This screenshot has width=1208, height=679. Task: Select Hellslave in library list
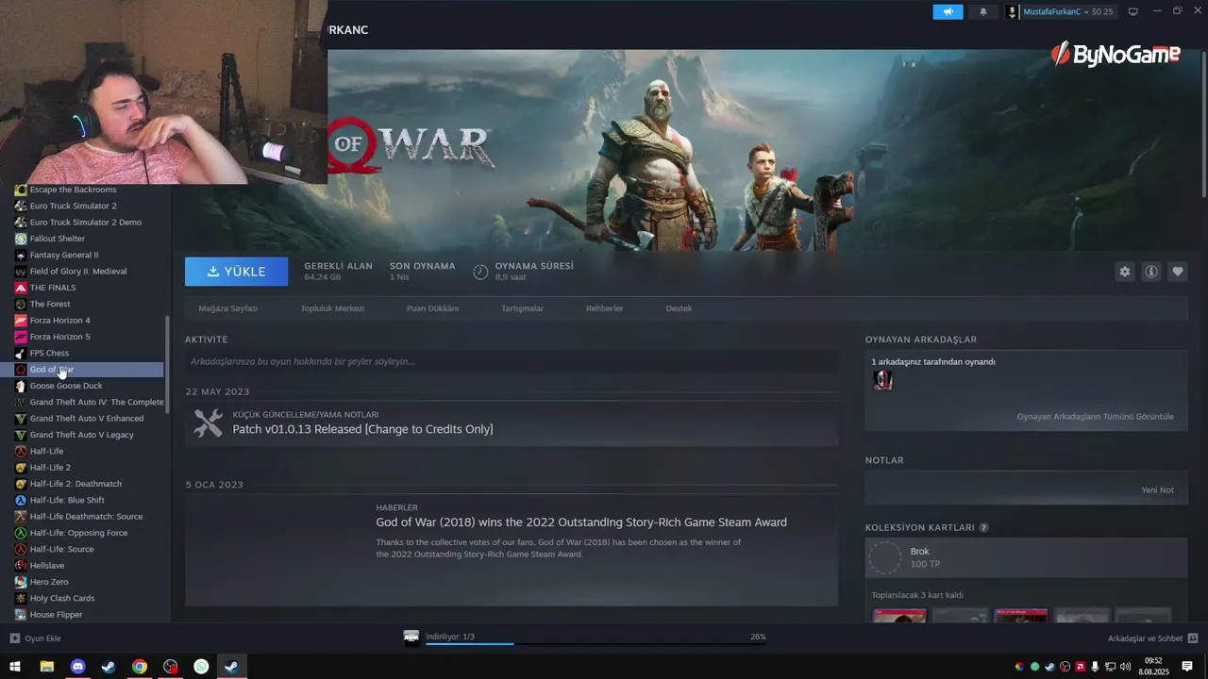click(x=47, y=566)
